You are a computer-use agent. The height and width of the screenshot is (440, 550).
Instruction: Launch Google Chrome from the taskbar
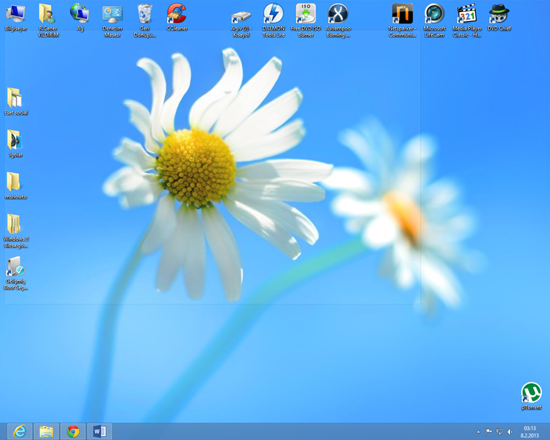pyautogui.click(x=72, y=431)
